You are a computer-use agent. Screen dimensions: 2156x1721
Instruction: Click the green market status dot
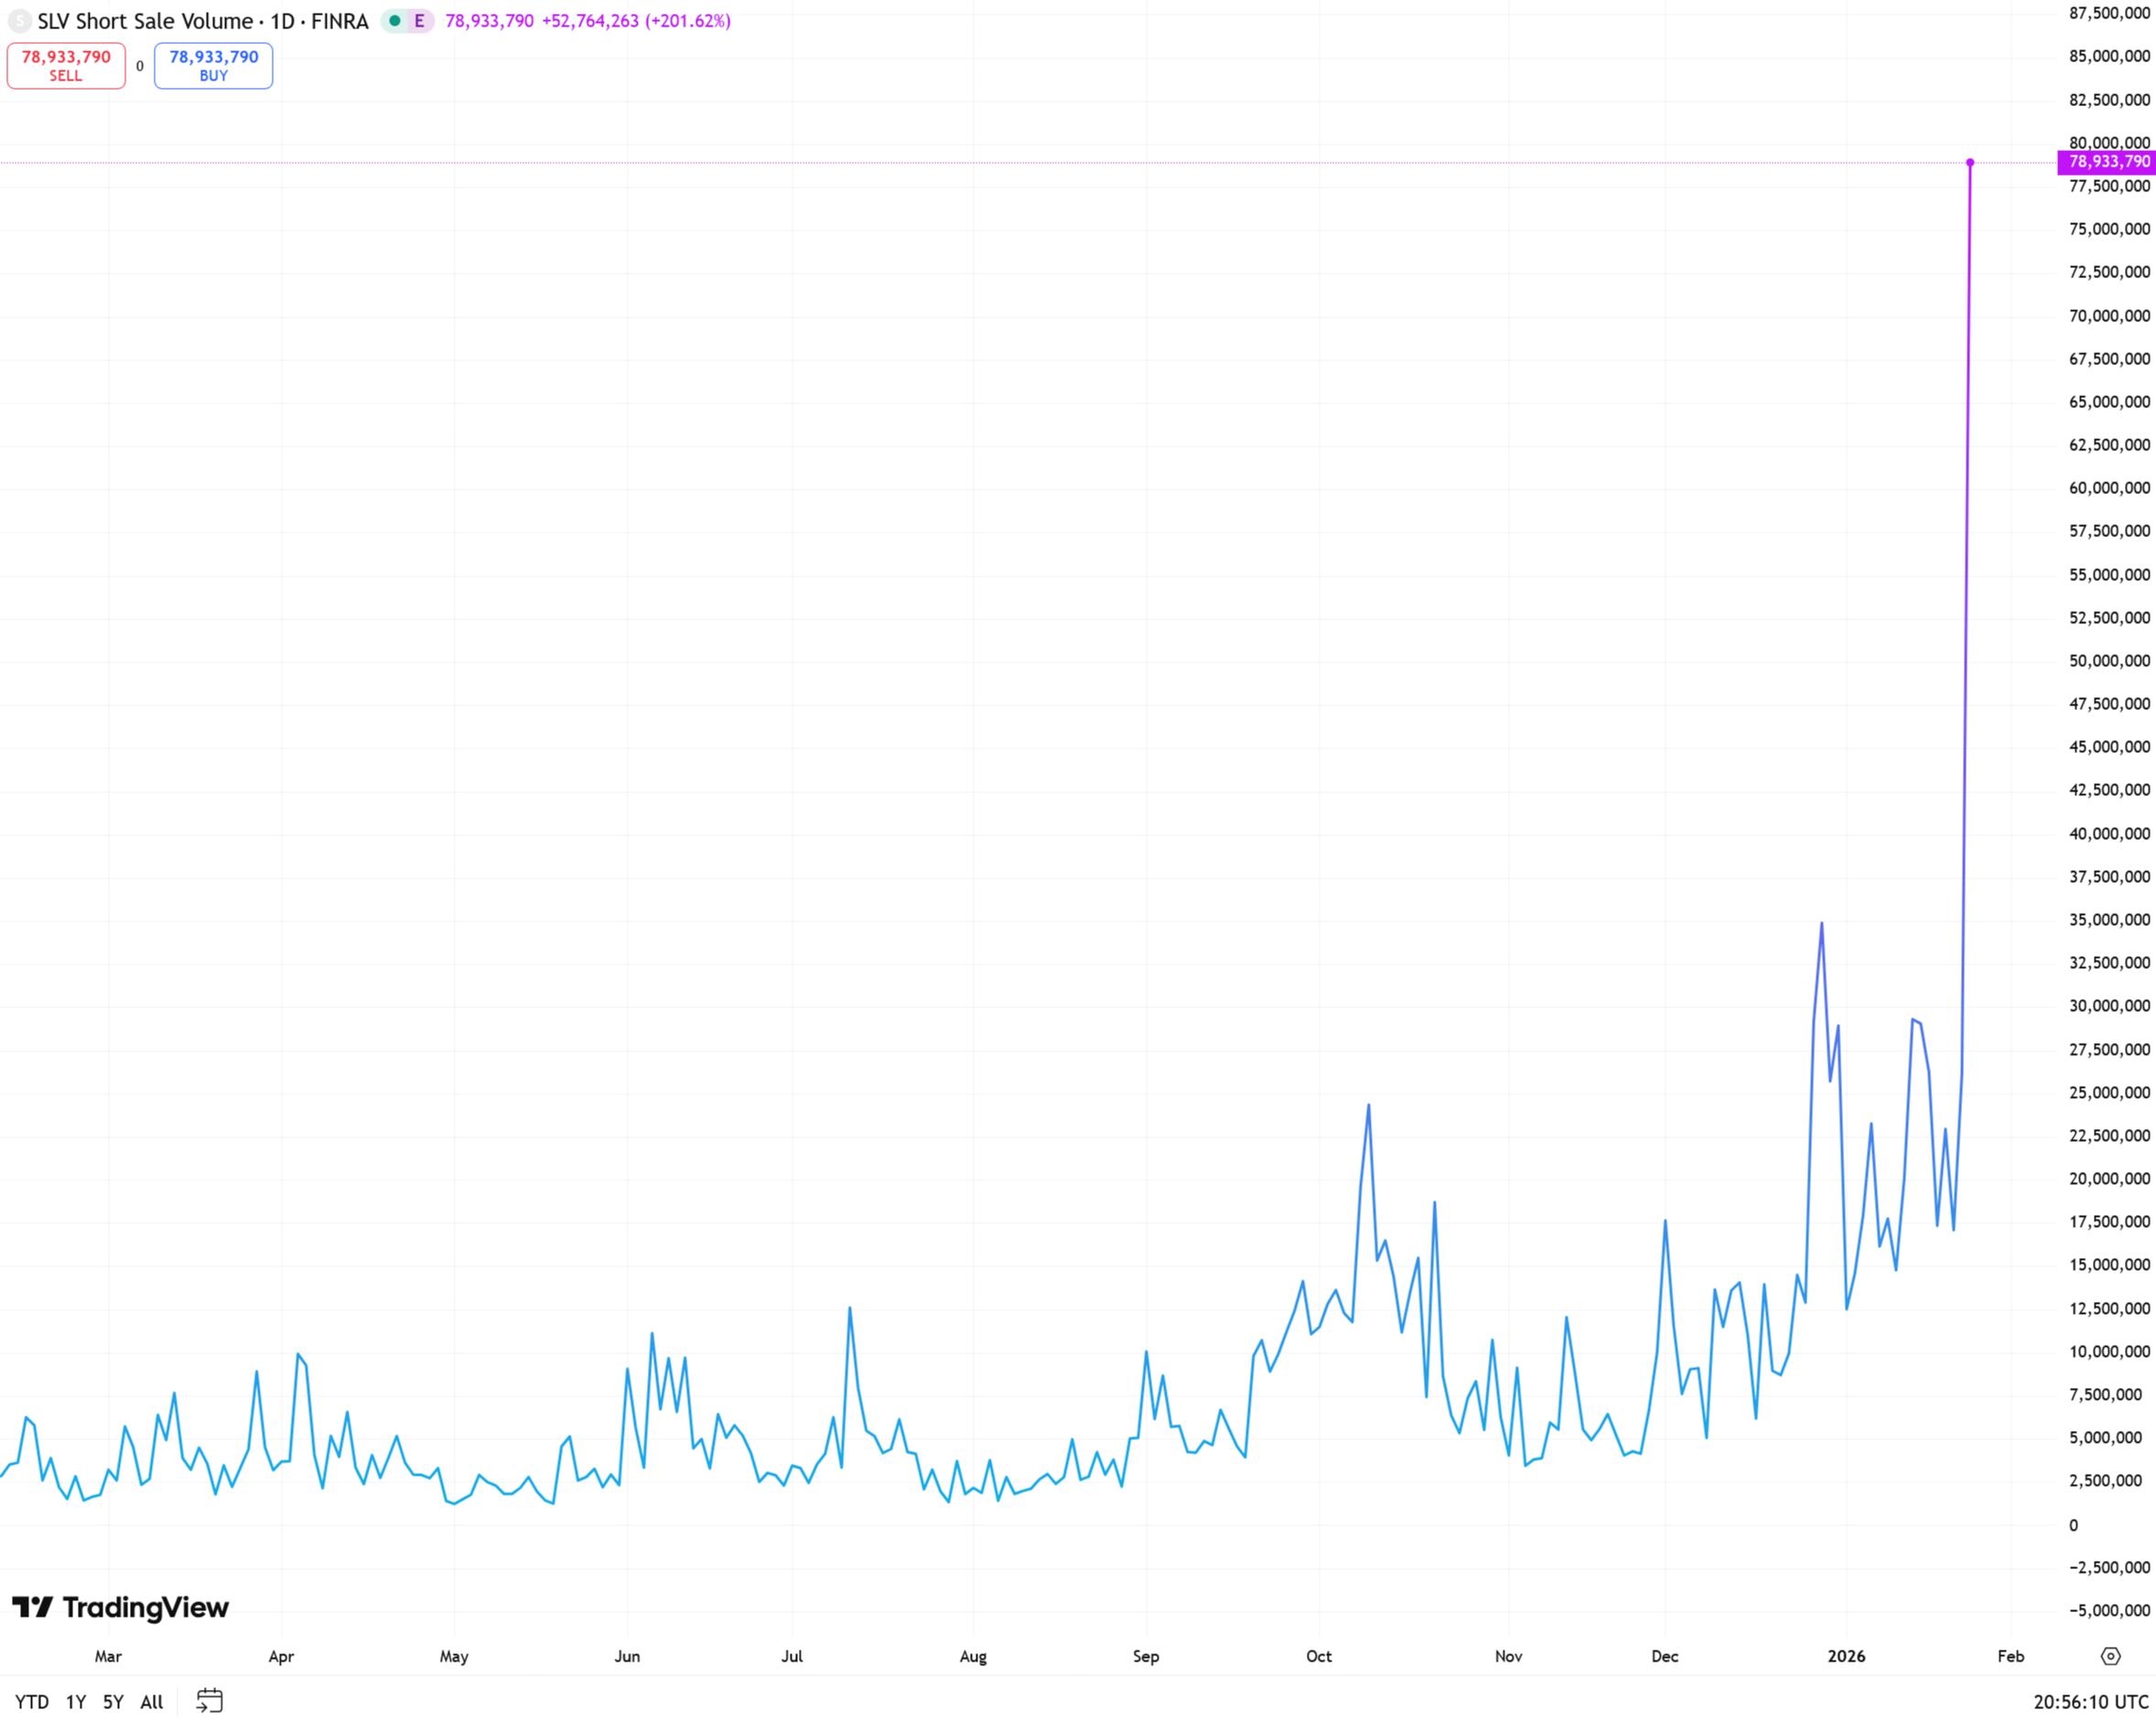coord(395,21)
